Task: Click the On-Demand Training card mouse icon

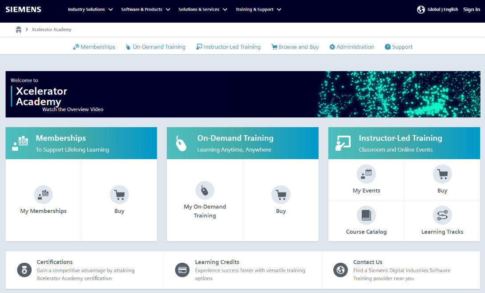Action: (181, 144)
